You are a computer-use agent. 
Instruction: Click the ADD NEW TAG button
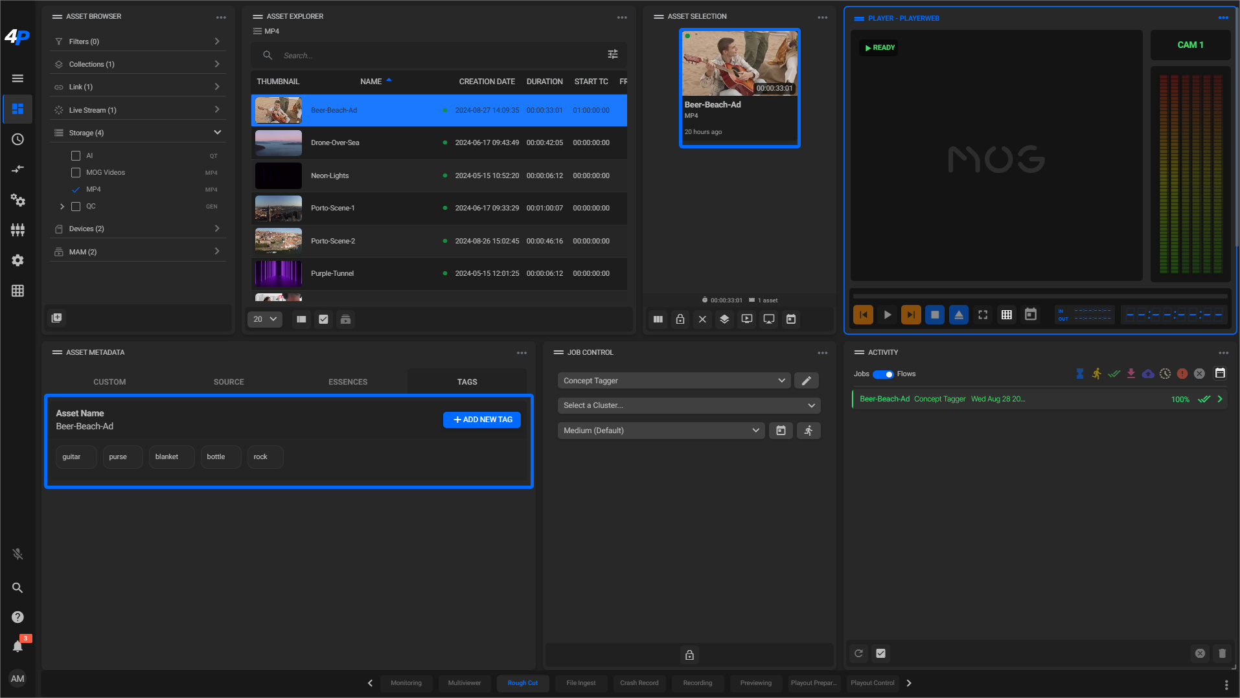coord(482,420)
